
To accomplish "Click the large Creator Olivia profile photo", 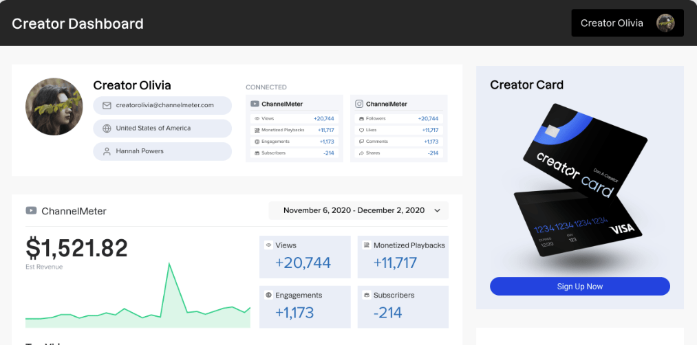I will (54, 107).
